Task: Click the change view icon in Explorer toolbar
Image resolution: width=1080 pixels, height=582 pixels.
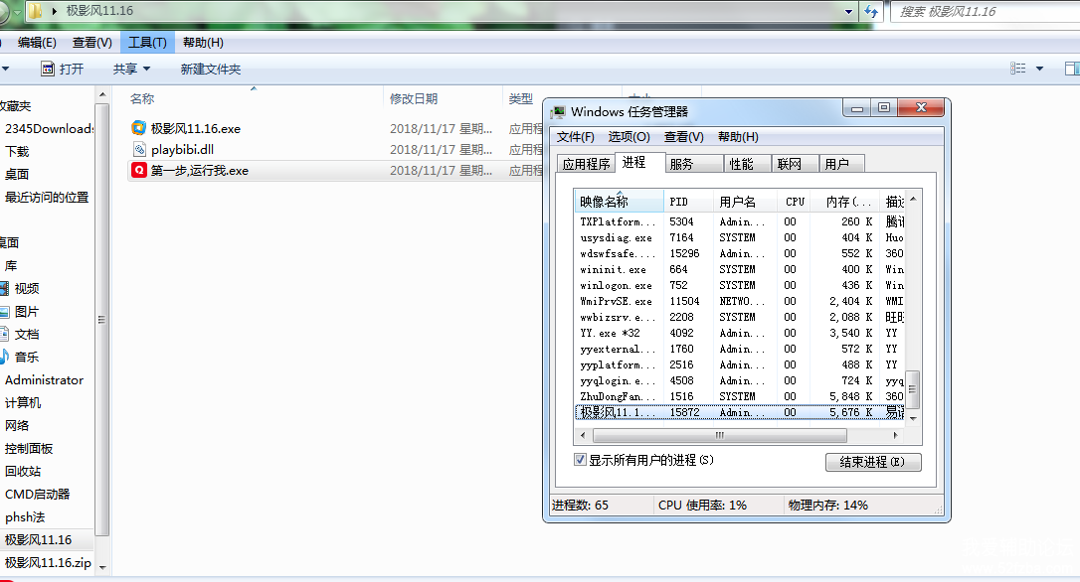Action: pyautogui.click(x=1018, y=69)
